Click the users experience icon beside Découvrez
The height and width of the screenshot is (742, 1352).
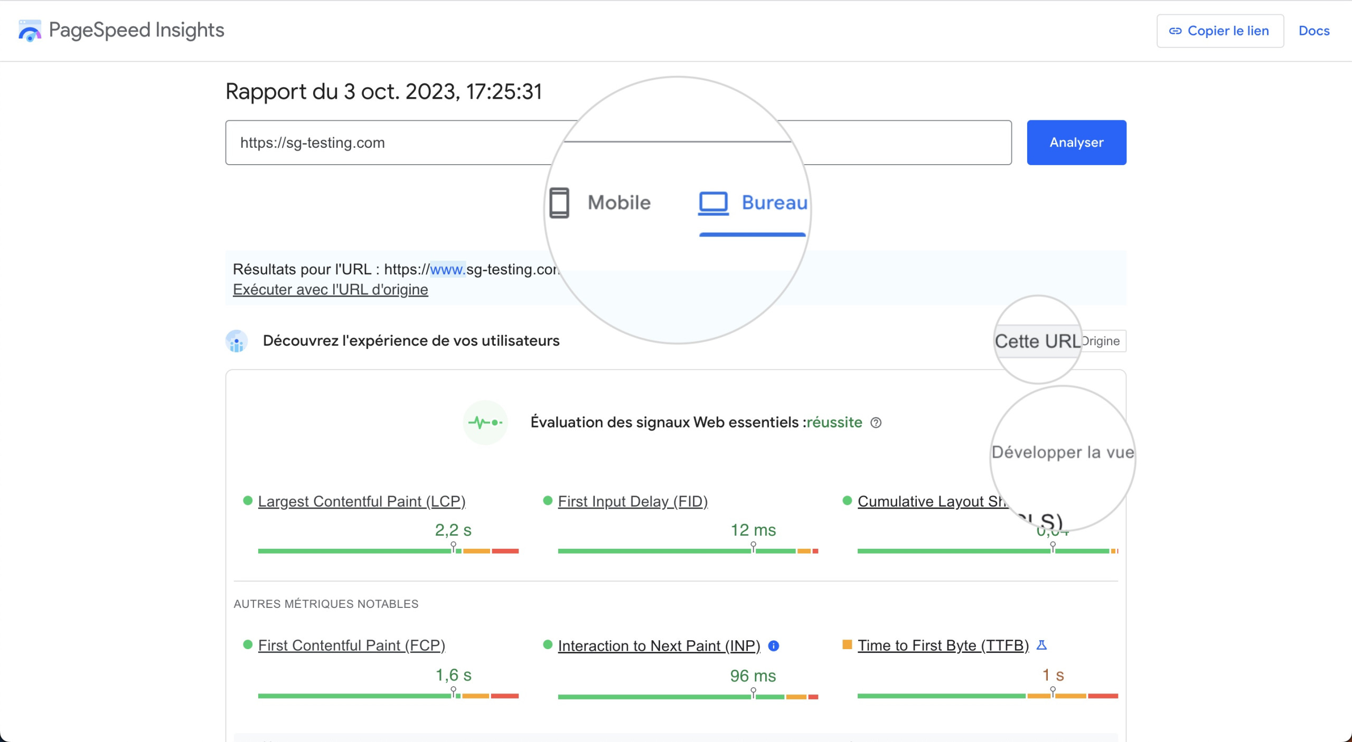coord(237,341)
